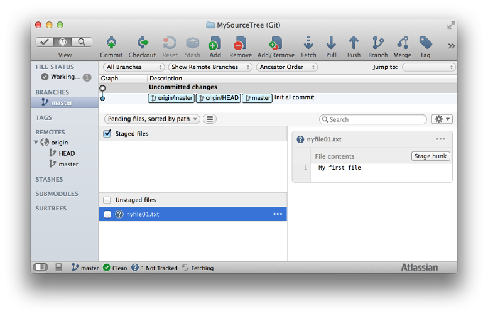This screenshot has height=316, width=488.
Task: Click the Stash toolbar icon
Action: click(192, 43)
